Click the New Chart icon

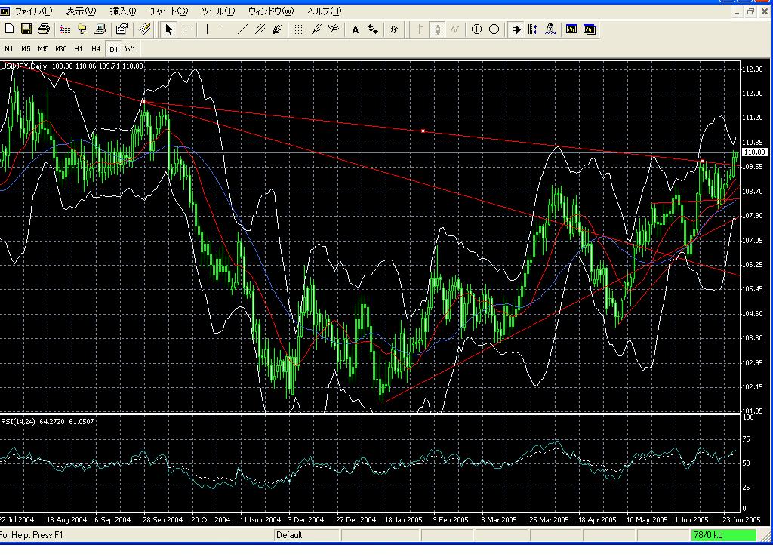(x=10, y=29)
